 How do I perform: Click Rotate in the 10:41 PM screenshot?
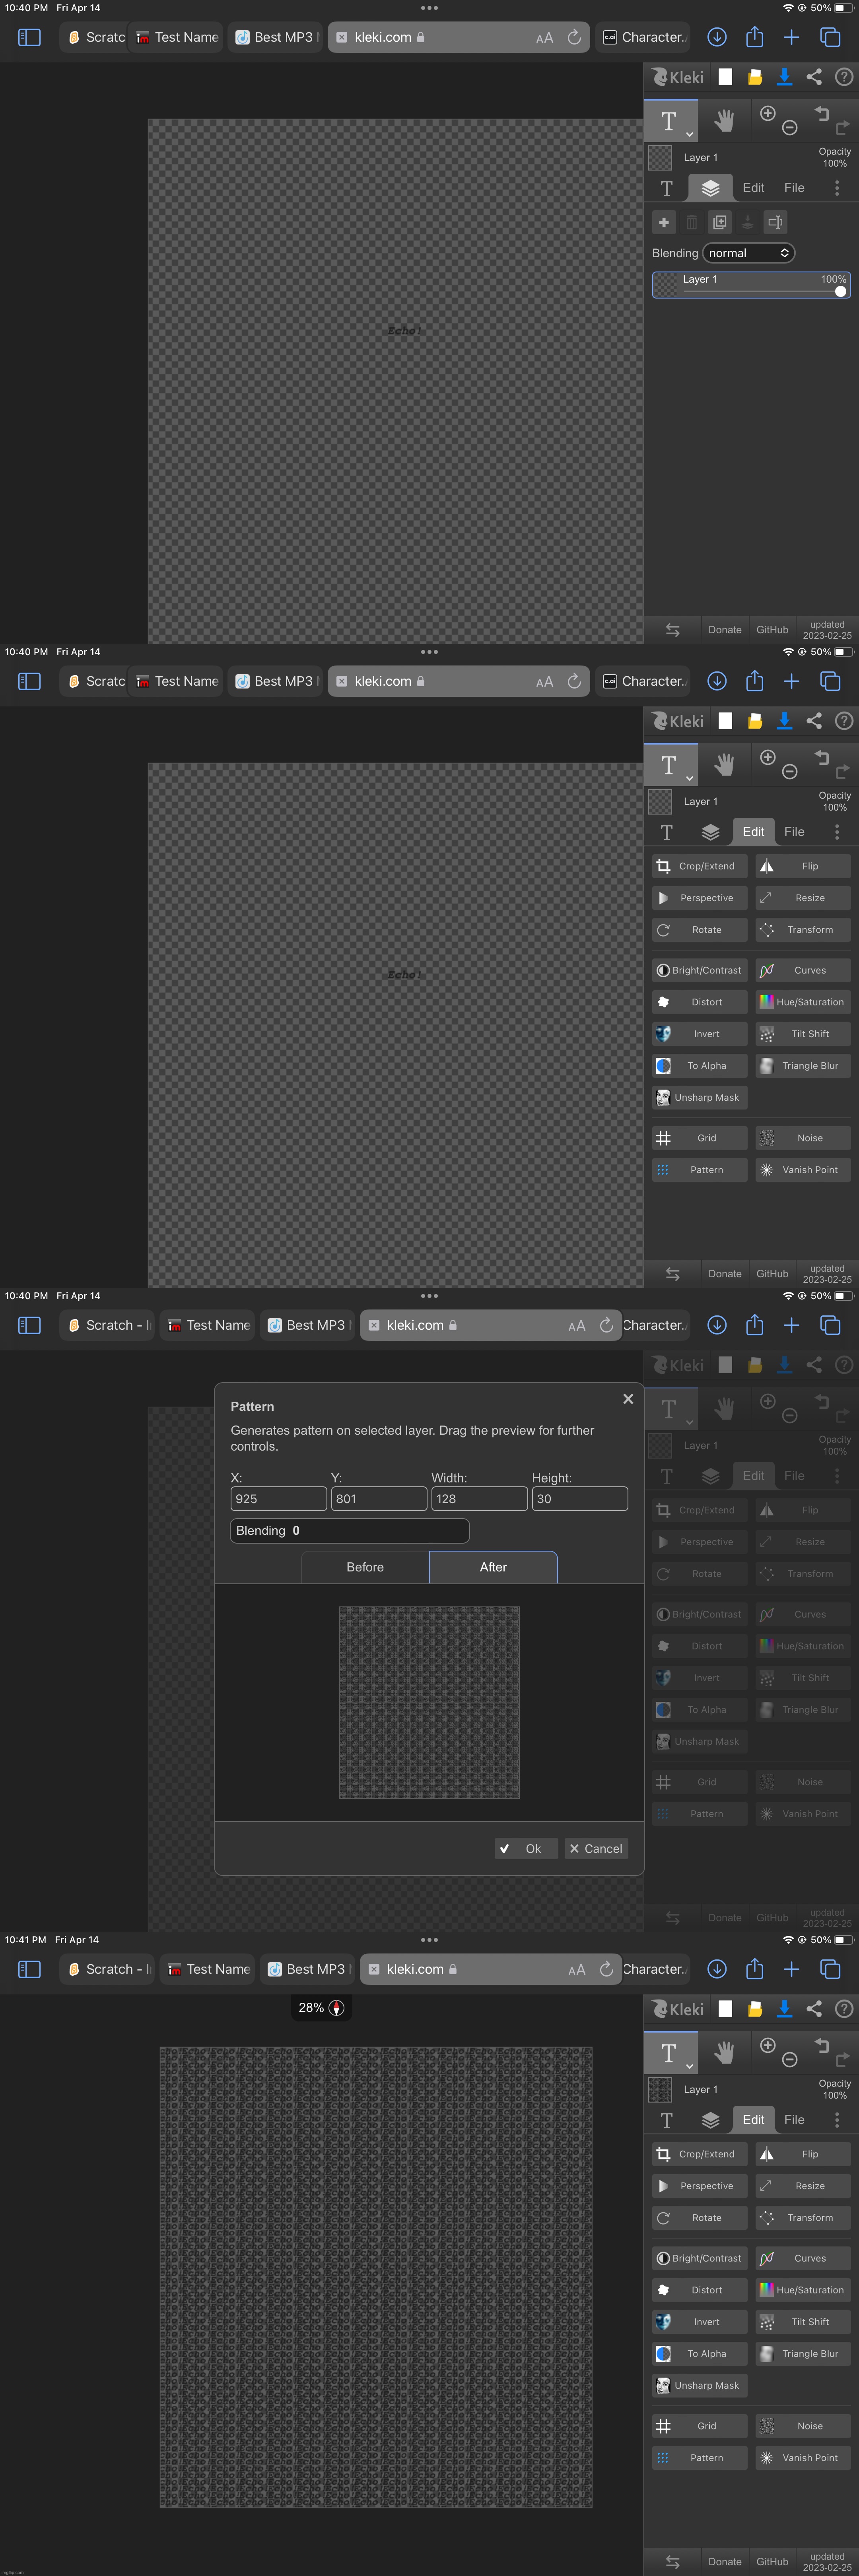tap(699, 2218)
